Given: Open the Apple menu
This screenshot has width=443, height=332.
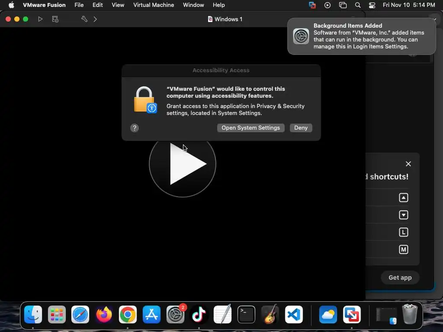Looking at the screenshot, I should point(11,5).
